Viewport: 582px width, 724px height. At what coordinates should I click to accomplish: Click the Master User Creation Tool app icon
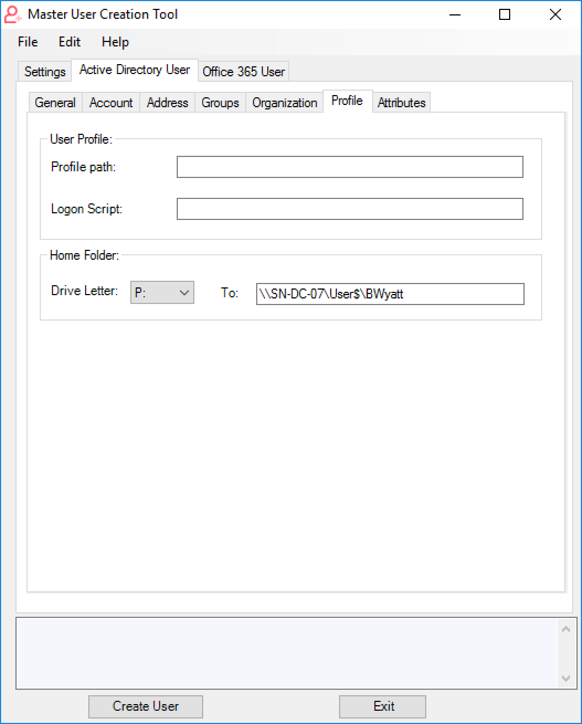(13, 14)
